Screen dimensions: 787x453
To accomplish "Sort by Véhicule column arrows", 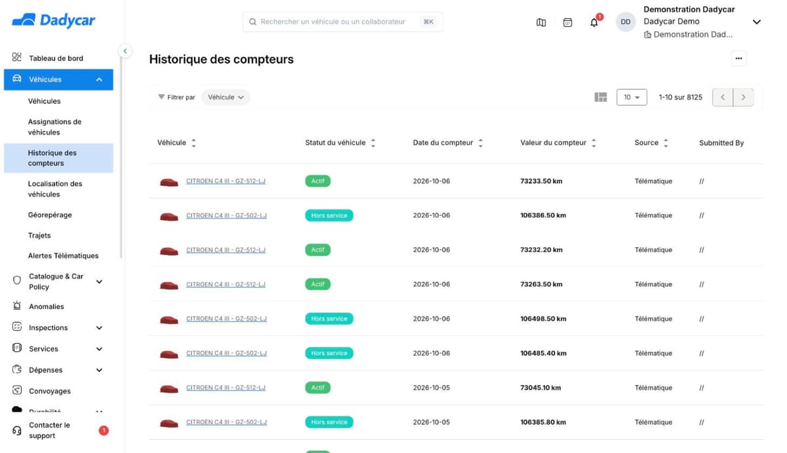I will click(x=193, y=143).
